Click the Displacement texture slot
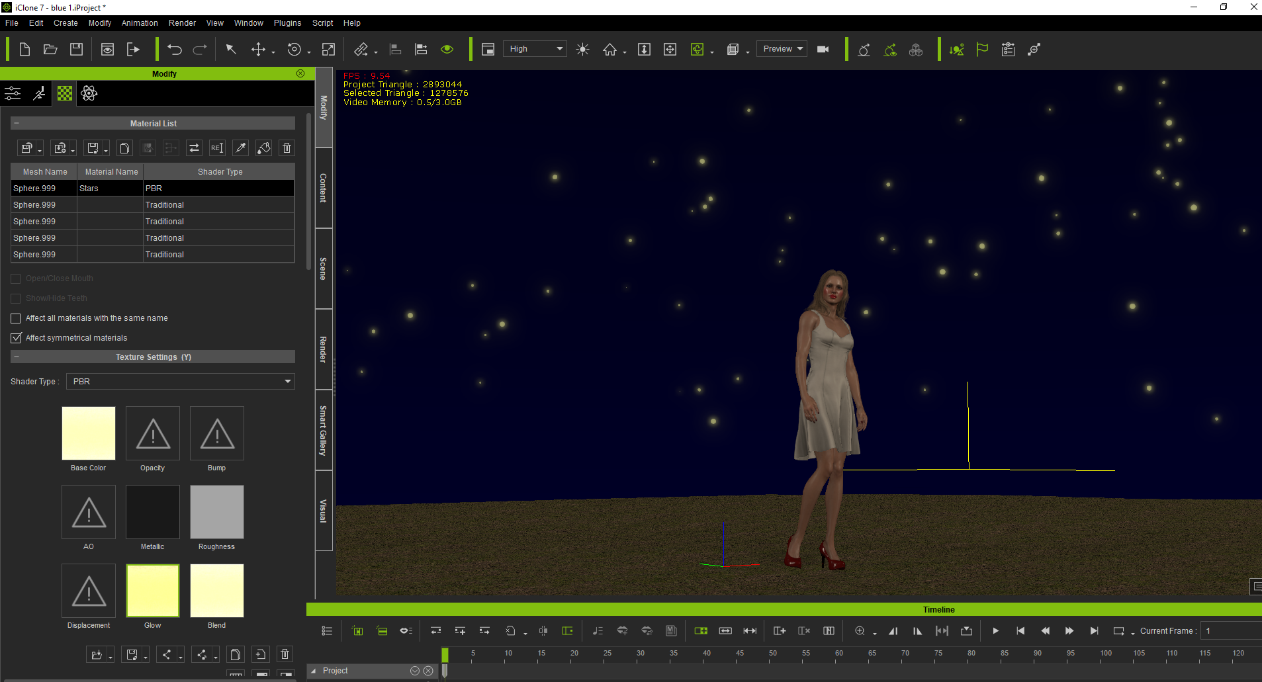 pos(89,591)
